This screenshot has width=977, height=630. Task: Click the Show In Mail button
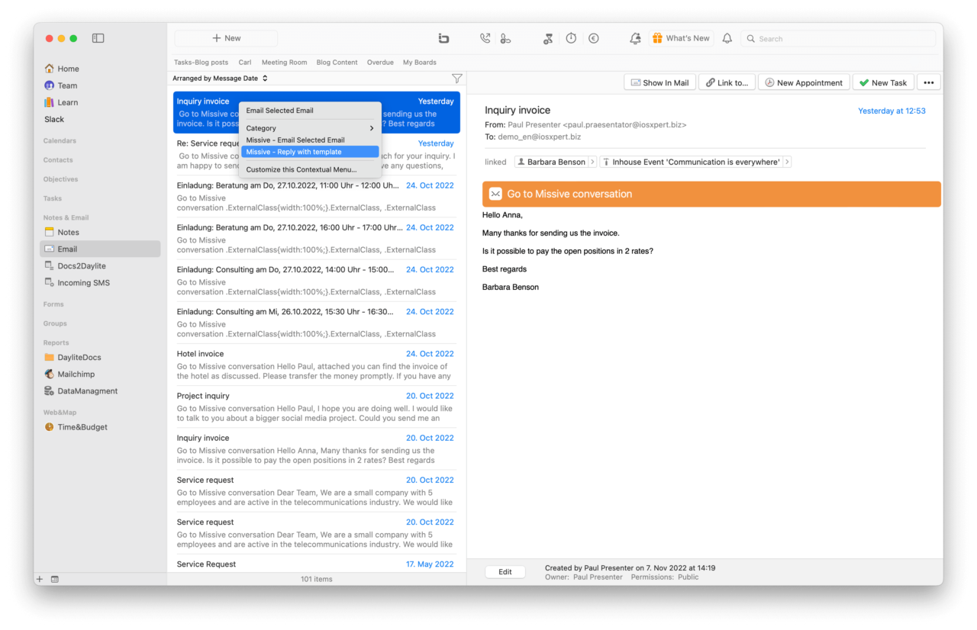pos(659,82)
